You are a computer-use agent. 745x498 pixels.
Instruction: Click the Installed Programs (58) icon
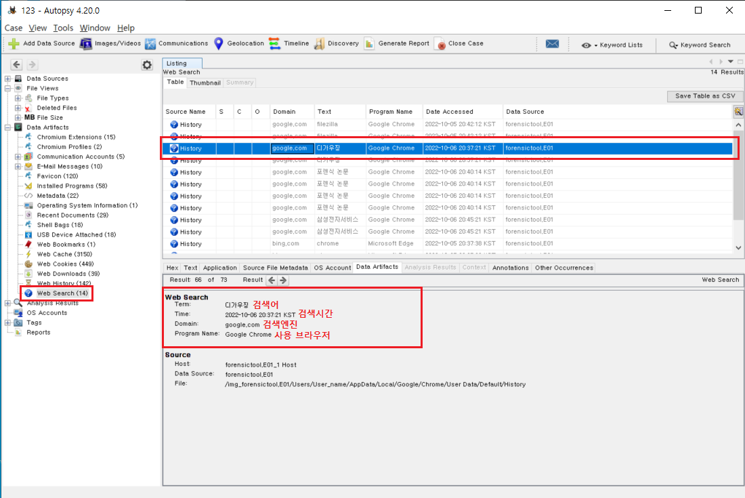[28, 186]
